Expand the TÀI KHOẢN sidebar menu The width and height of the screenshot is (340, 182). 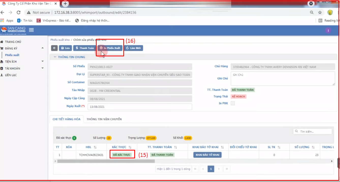(42, 68)
